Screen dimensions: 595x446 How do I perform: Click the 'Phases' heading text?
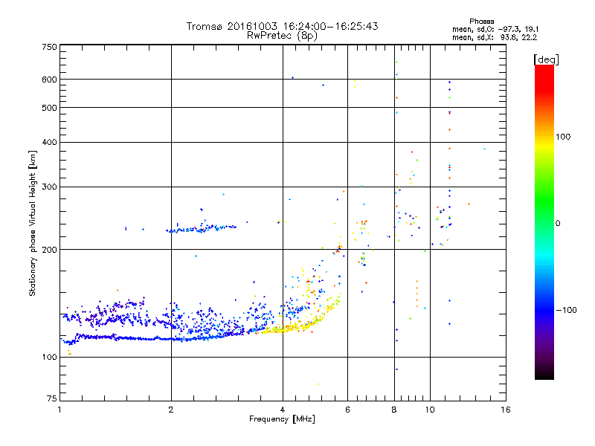point(481,22)
